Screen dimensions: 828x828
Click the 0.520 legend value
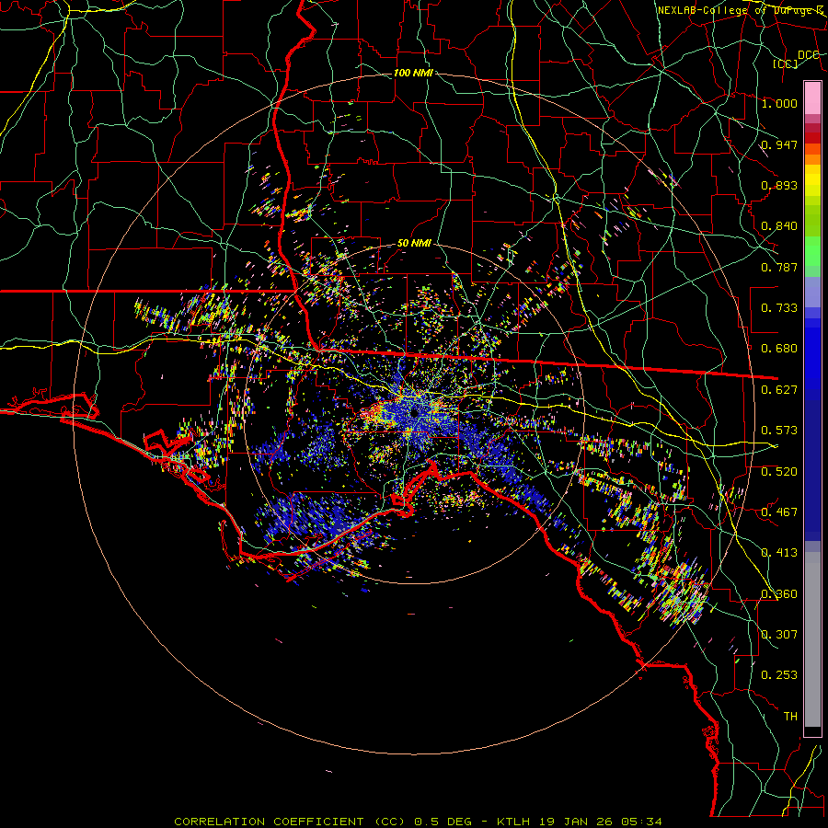click(x=779, y=472)
